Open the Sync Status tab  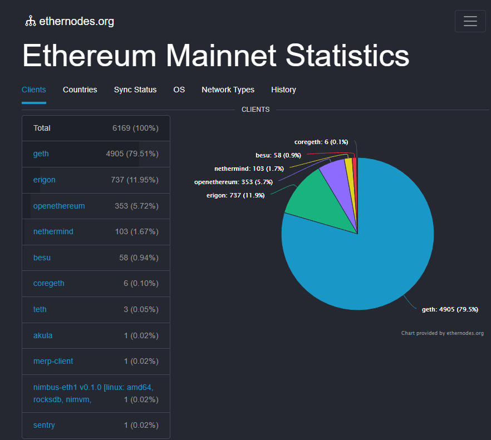pyautogui.click(x=135, y=90)
